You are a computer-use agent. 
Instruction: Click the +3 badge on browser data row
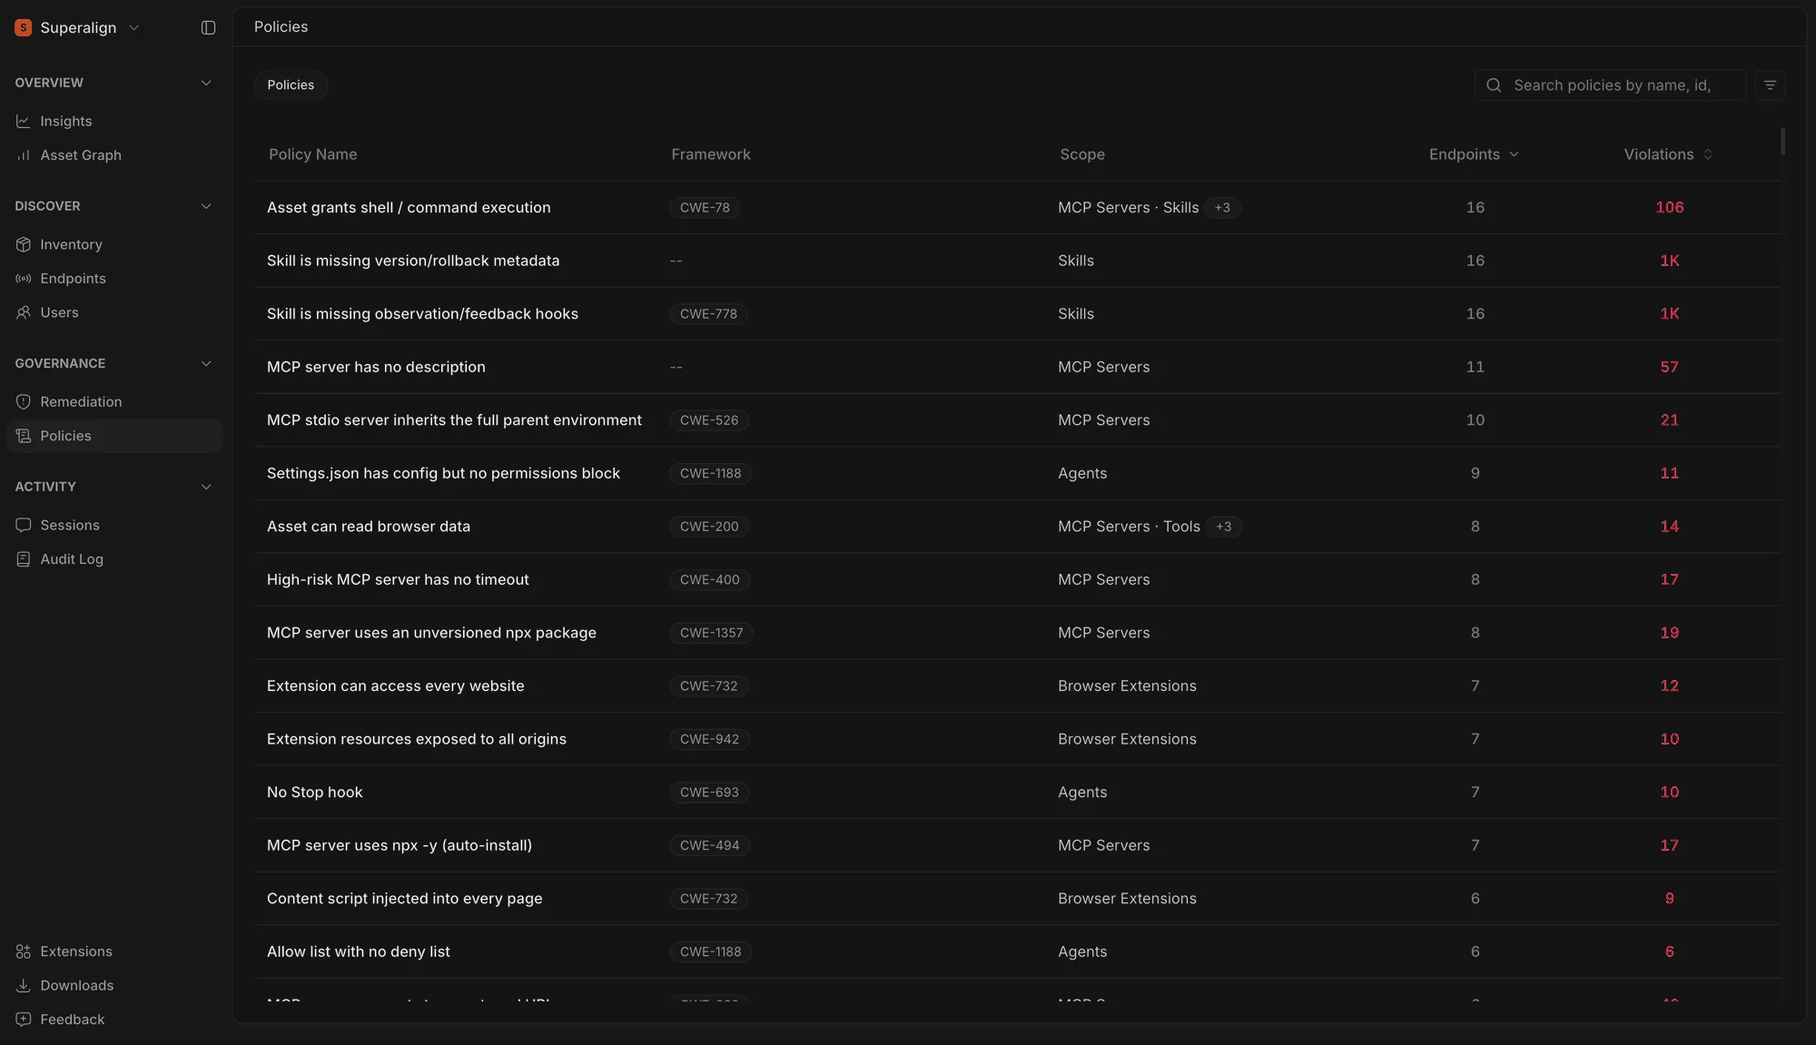1223,527
